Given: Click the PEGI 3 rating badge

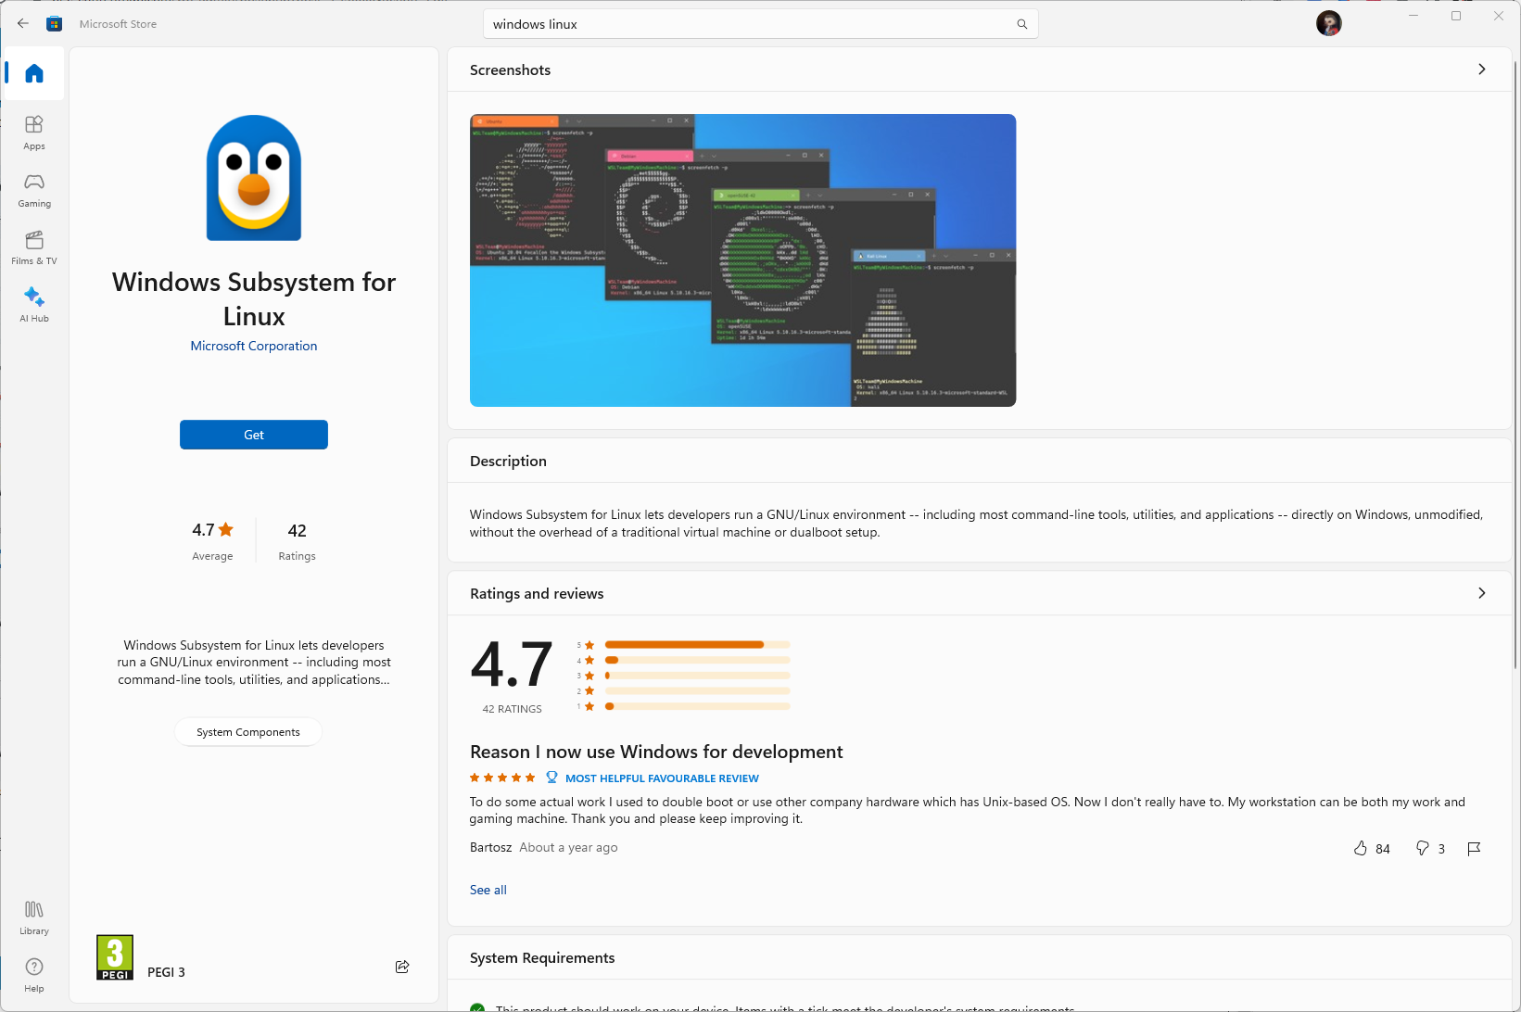Looking at the screenshot, I should 115,957.
